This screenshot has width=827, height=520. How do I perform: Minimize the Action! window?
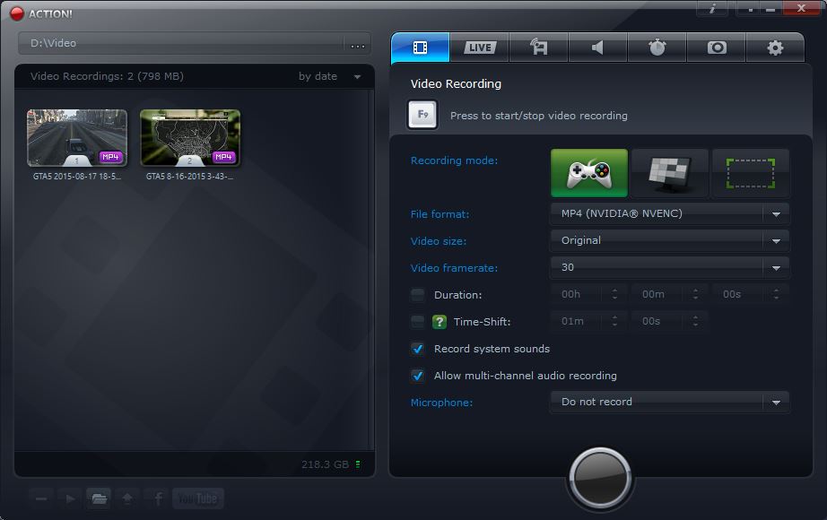point(770,8)
